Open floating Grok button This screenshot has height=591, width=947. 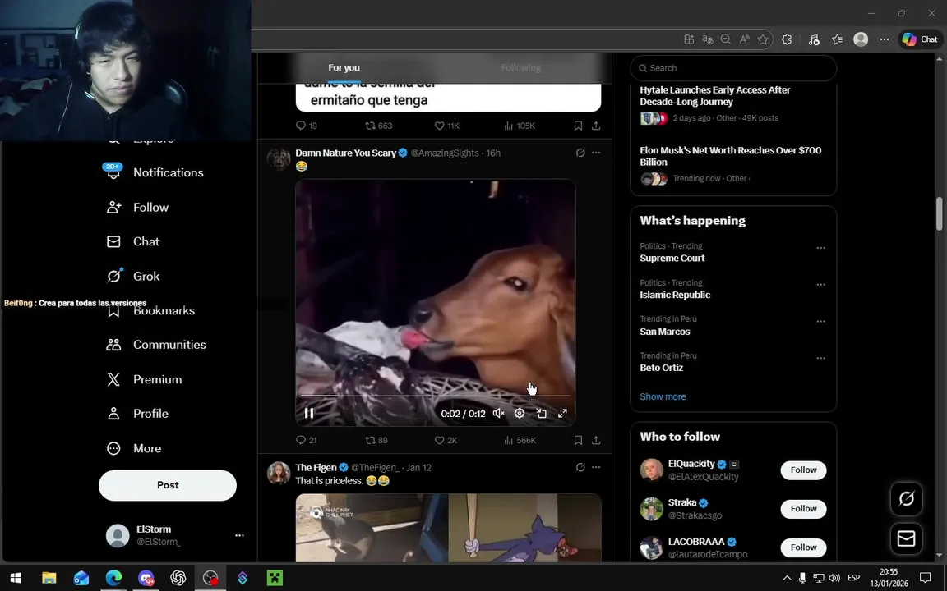(x=906, y=499)
